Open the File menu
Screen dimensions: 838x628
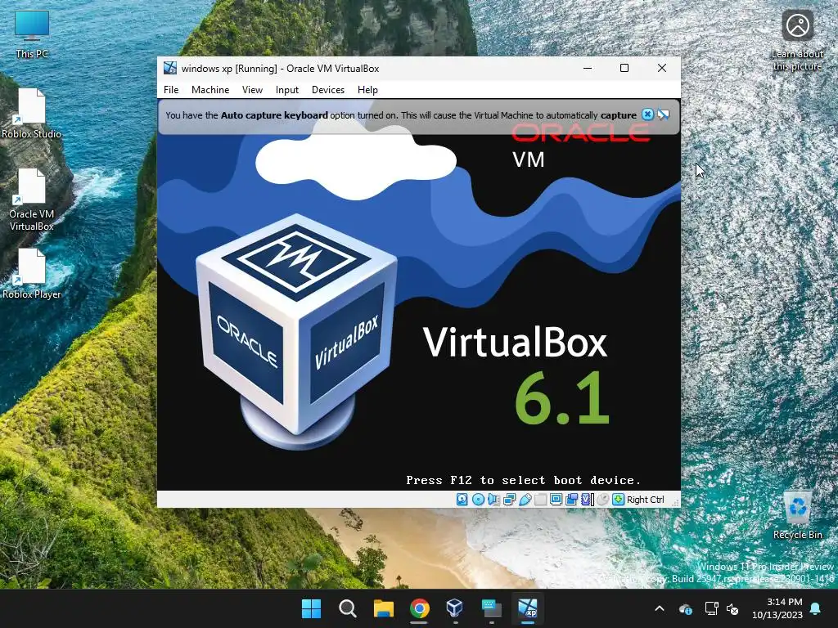pyautogui.click(x=171, y=90)
